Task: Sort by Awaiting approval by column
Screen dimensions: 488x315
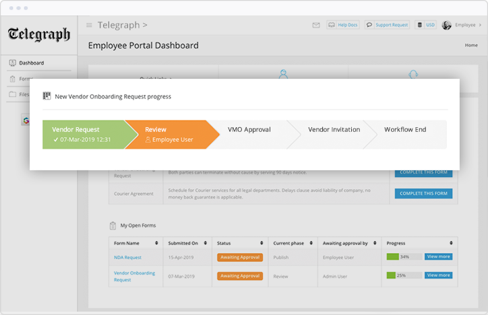Action: (x=375, y=243)
